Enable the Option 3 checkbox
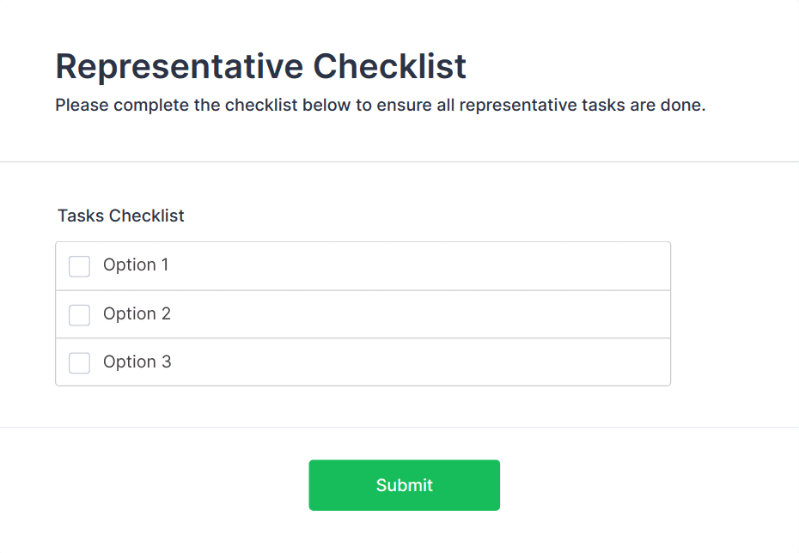This screenshot has width=799, height=553. click(x=79, y=363)
